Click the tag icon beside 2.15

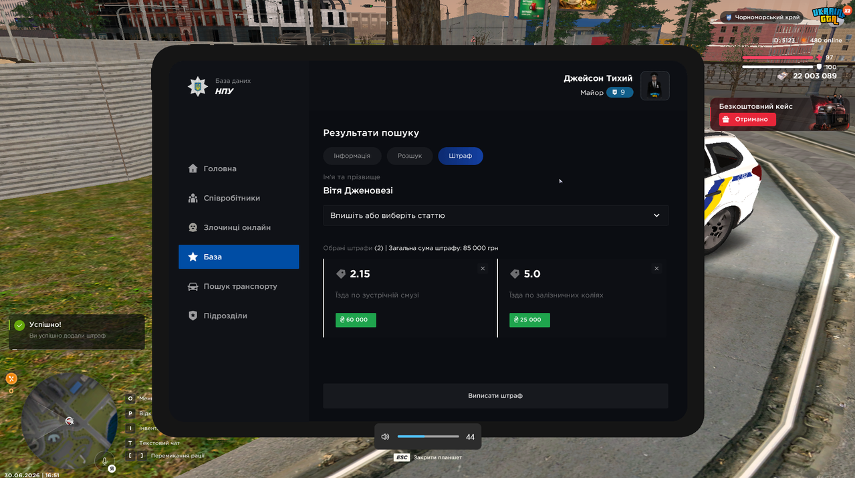pyautogui.click(x=341, y=274)
